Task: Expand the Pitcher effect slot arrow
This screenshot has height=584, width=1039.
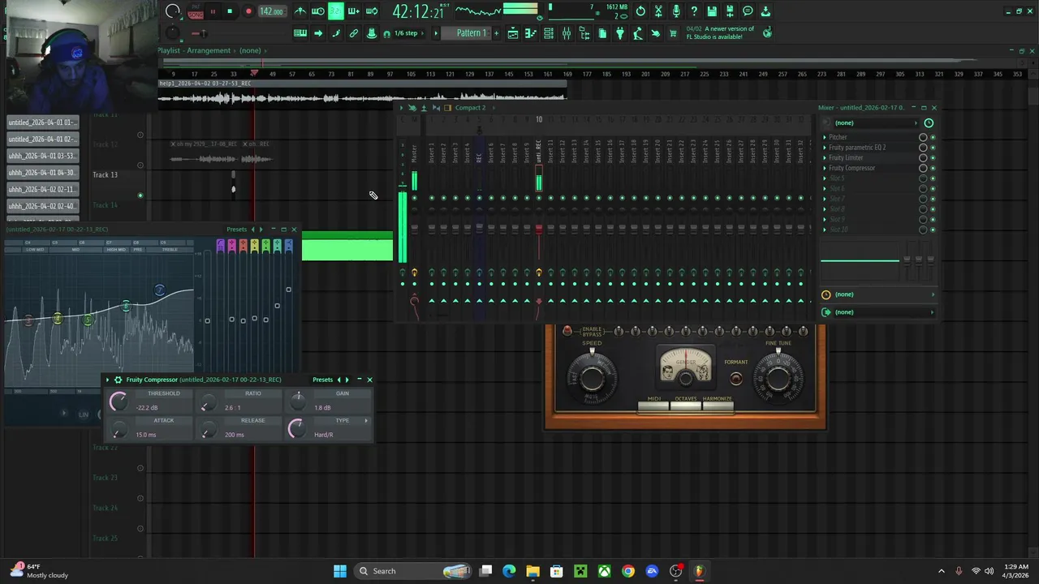Action: click(x=825, y=137)
